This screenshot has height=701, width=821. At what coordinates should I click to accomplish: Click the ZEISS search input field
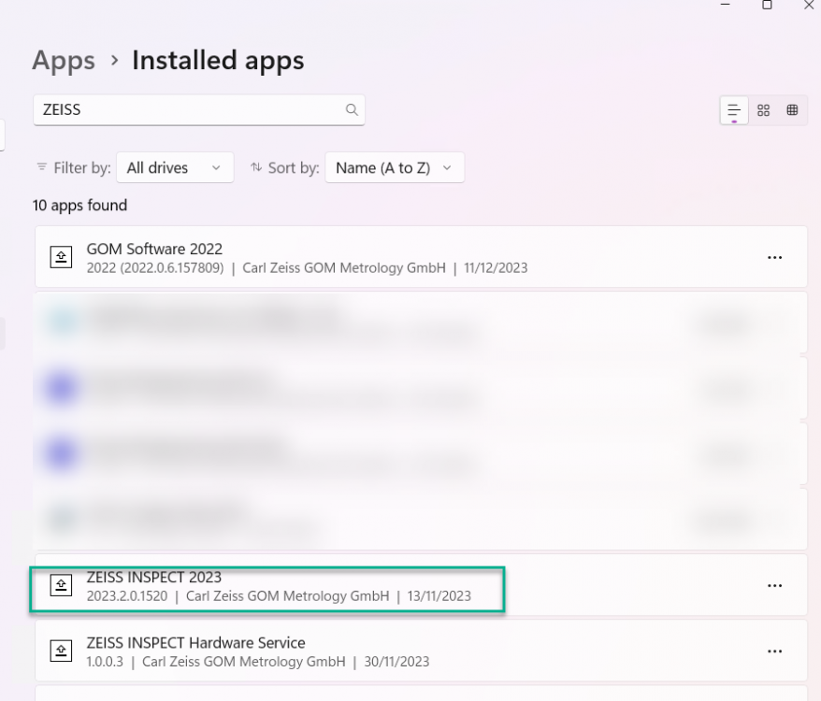click(187, 109)
